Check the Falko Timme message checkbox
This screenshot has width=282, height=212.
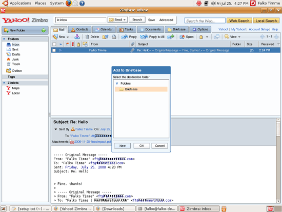click(54, 50)
